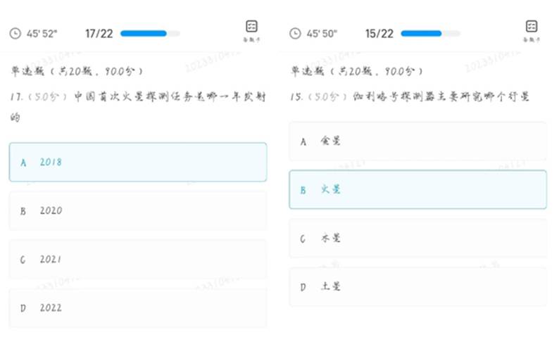Tap the 45'52" countdown timer text
559x337 pixels.
pyautogui.click(x=42, y=33)
